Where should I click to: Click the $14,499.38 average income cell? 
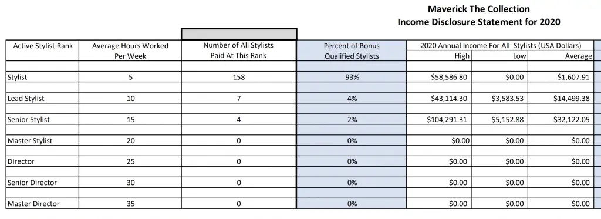coord(561,98)
